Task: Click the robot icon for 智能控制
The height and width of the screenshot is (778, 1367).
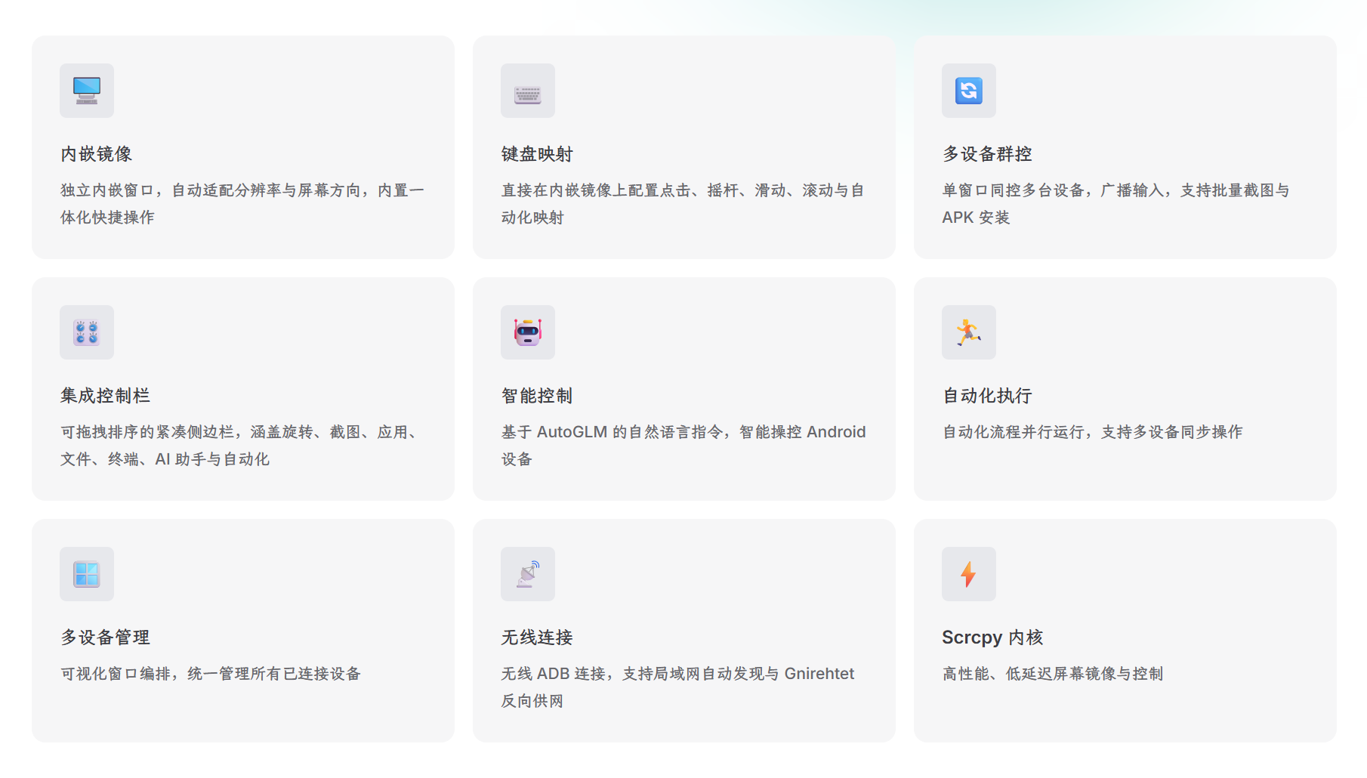Action: coord(528,332)
